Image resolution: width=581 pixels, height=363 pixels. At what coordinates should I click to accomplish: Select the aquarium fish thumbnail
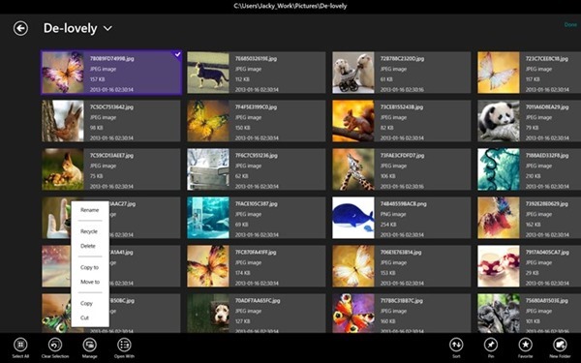click(208, 218)
